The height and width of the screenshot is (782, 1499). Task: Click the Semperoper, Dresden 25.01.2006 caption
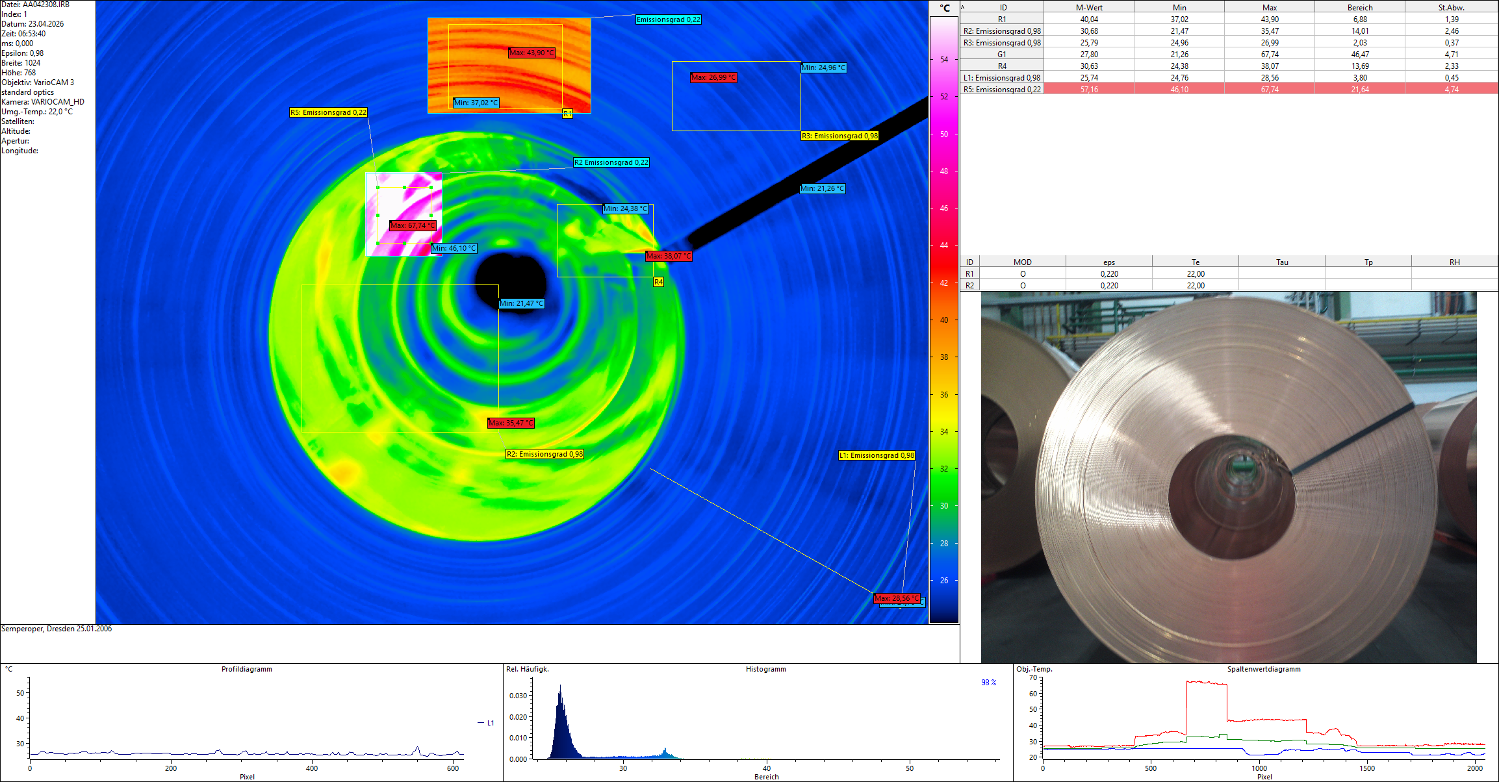[x=57, y=629]
